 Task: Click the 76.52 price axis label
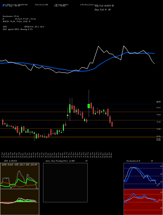[x=158, y=122]
